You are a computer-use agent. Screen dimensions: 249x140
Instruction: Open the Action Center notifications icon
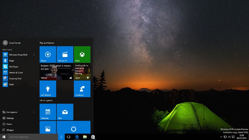(233, 137)
